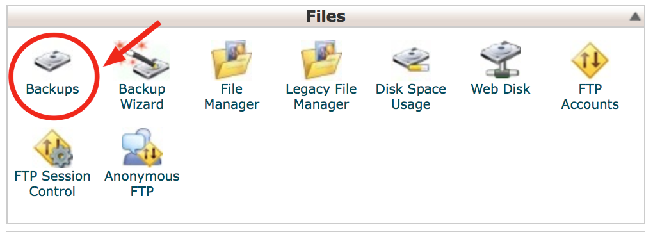Click the Files section header bar
This screenshot has height=232, width=653.
click(326, 17)
